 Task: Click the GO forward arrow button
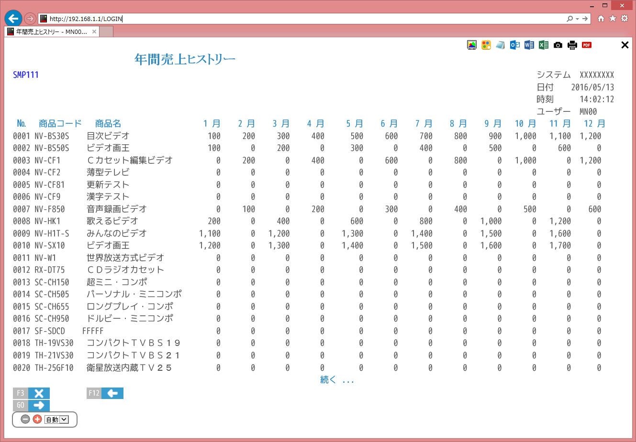38,405
